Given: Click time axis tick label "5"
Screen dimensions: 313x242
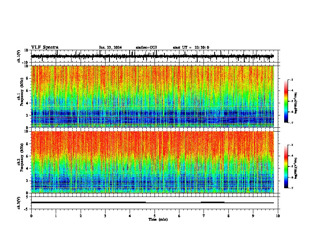Looking at the screenshot, I should (155, 216).
